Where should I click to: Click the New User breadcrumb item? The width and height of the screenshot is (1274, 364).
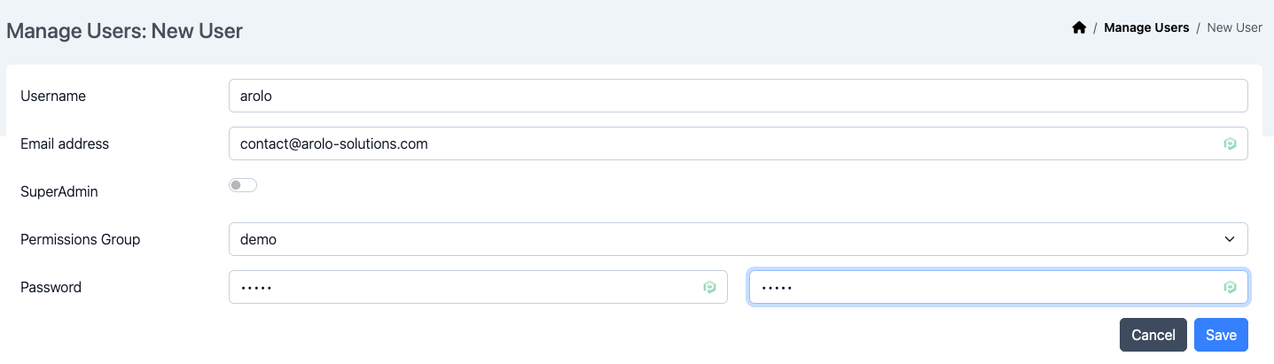pyautogui.click(x=1234, y=27)
